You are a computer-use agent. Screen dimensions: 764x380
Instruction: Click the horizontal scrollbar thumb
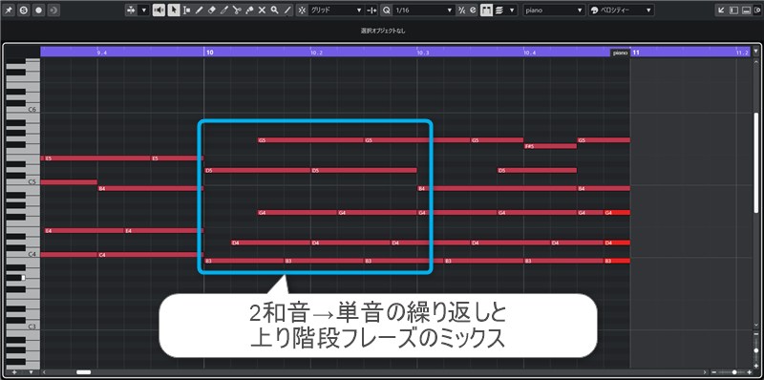[x=83, y=372]
